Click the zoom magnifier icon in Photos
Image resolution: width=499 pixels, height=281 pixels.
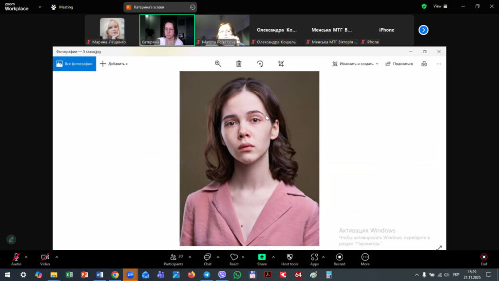218,63
